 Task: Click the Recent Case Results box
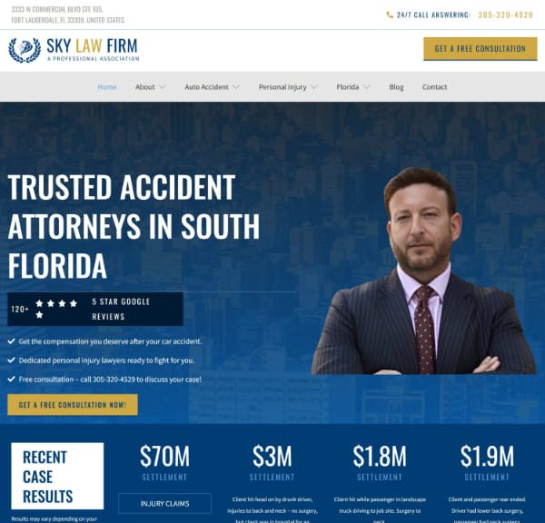coord(57,476)
